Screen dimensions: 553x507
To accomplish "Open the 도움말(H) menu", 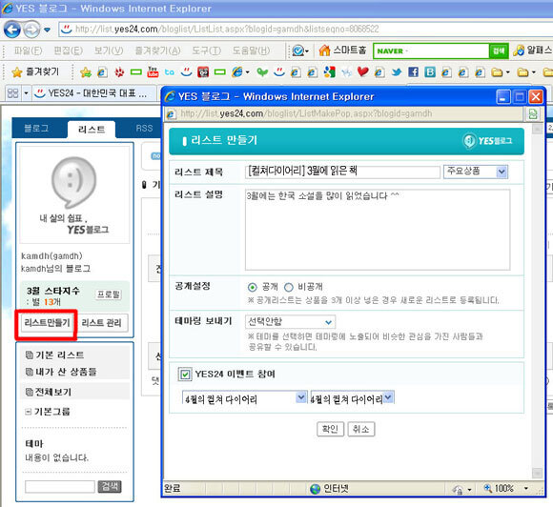I will tap(251, 51).
